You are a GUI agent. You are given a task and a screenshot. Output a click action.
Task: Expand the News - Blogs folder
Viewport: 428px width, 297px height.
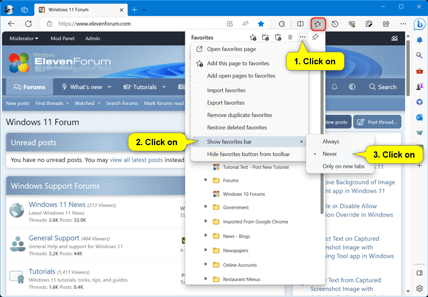(x=206, y=236)
